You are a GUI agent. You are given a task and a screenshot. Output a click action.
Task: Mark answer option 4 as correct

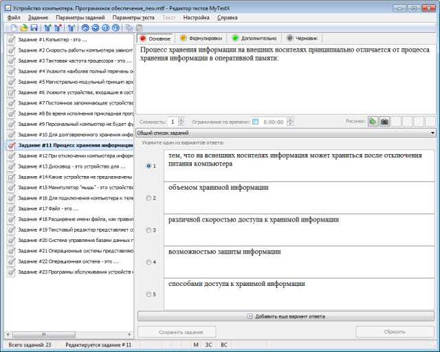pyautogui.click(x=150, y=263)
